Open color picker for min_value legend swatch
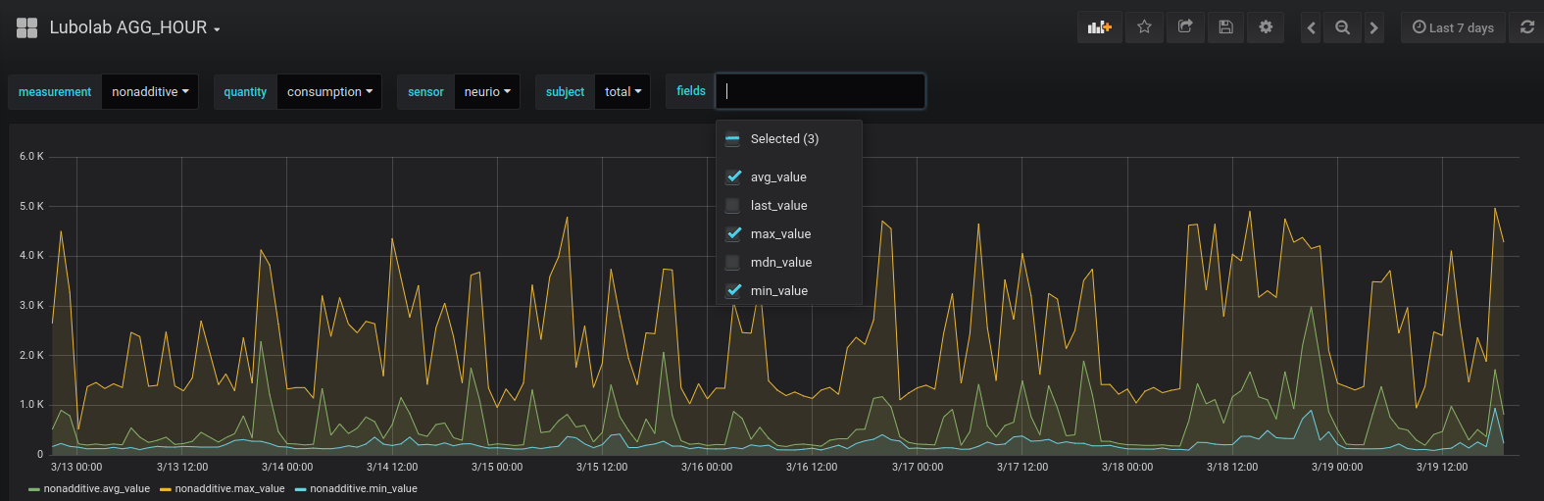Viewport: 1544px width, 501px height. [301, 489]
